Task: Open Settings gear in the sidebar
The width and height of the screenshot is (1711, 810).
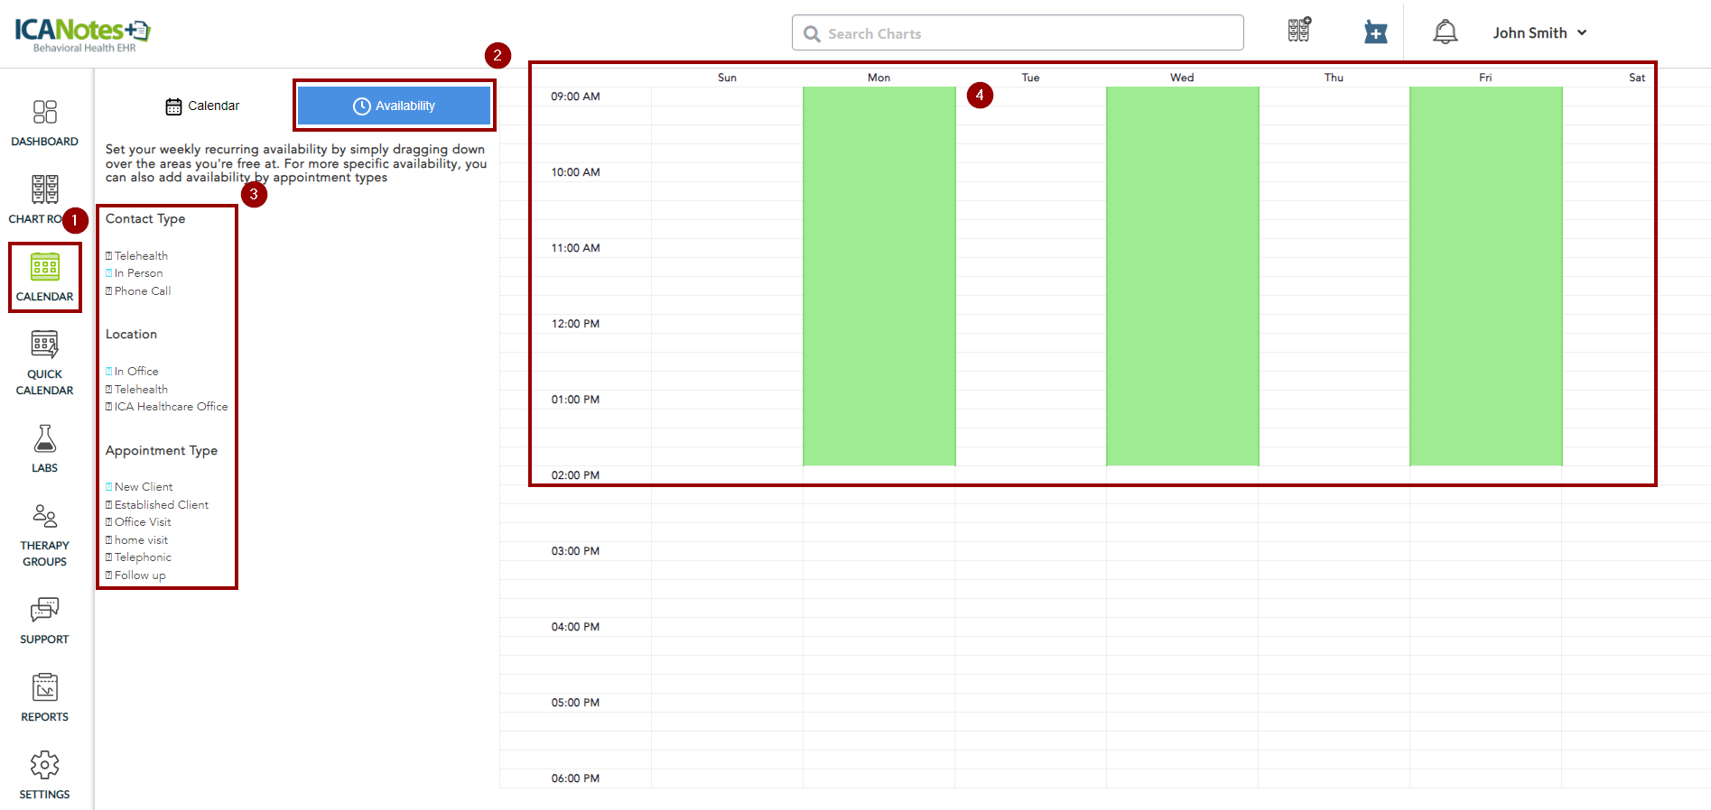Action: pyautogui.click(x=44, y=775)
